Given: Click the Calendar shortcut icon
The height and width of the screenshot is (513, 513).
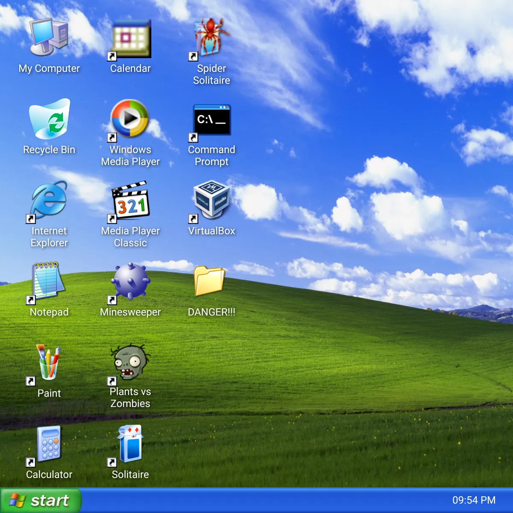Looking at the screenshot, I should coord(130,38).
